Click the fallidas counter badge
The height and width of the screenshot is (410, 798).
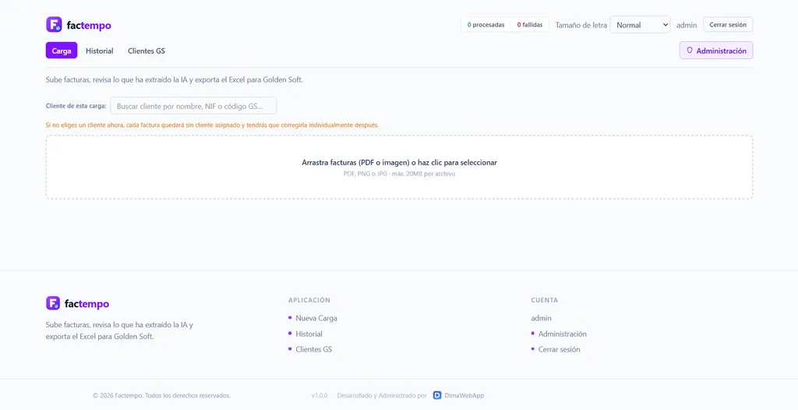coord(530,24)
